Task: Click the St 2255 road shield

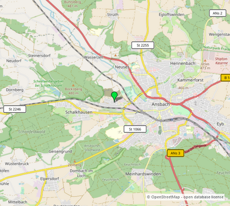Action: pyautogui.click(x=143, y=45)
